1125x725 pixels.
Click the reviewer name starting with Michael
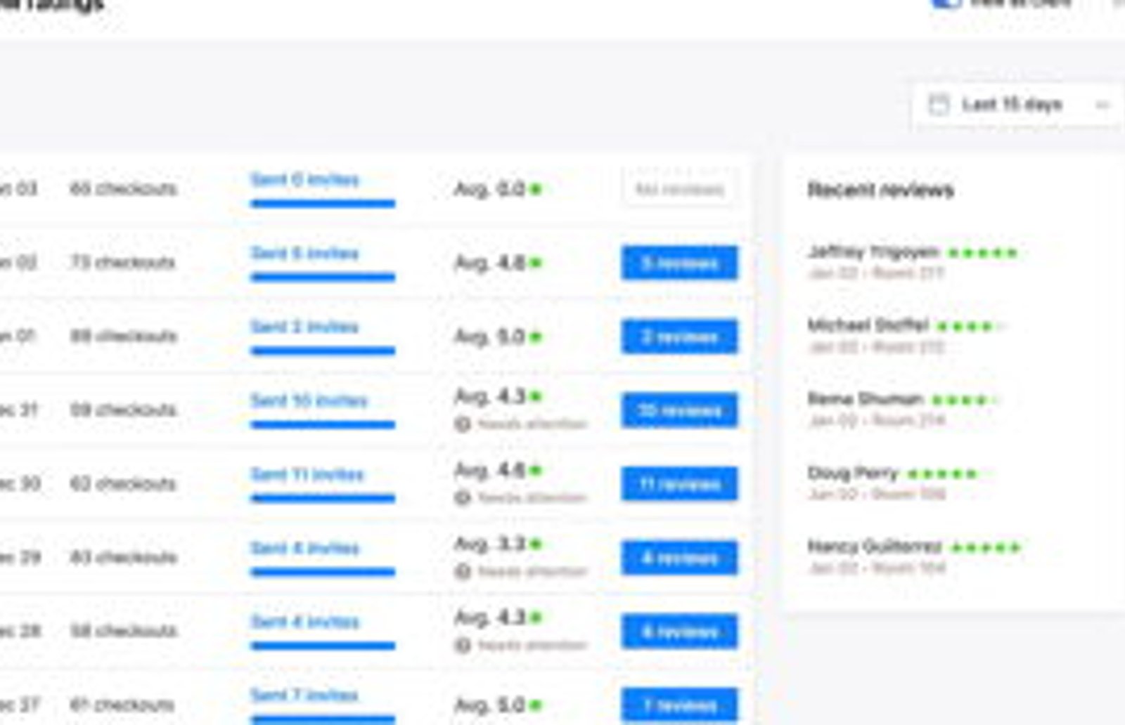click(868, 325)
